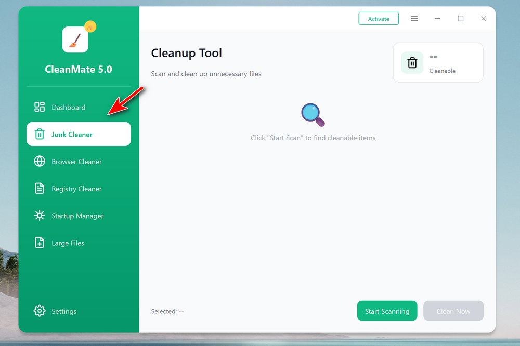Maximize the CleanMate window
The width and height of the screenshot is (520, 346).
click(460, 19)
